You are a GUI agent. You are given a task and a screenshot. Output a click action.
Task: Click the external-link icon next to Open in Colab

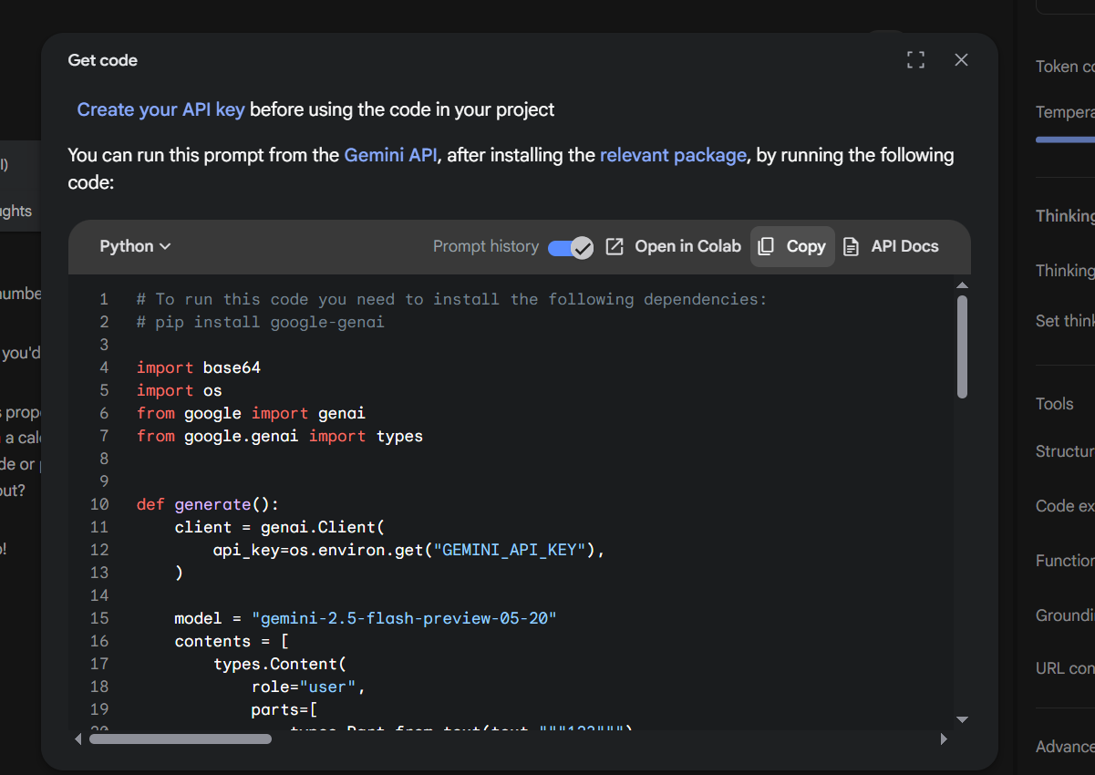[614, 246]
